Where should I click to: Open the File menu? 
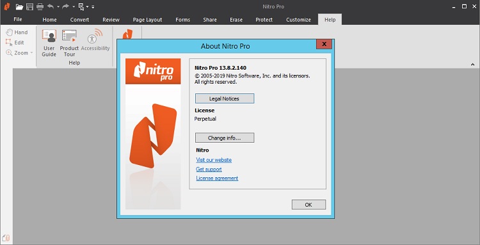[x=18, y=19]
